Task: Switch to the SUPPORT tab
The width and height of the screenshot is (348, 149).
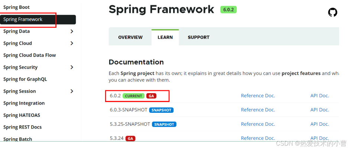Action: pos(199,37)
